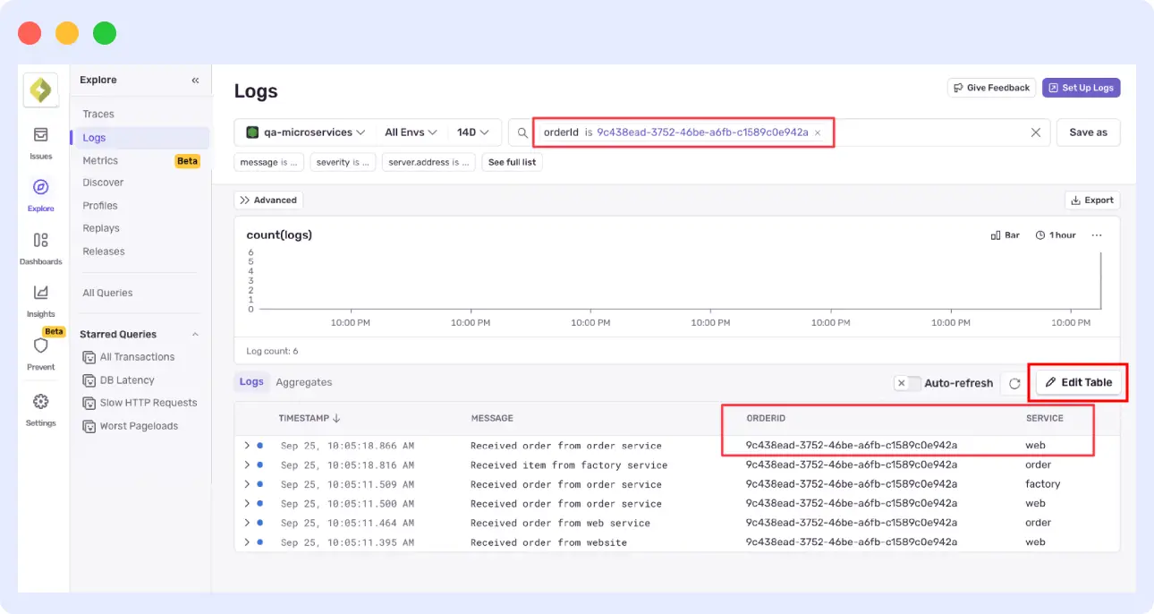The height and width of the screenshot is (614, 1154).
Task: Open the Explore section in the sidebar
Action: tap(40, 195)
